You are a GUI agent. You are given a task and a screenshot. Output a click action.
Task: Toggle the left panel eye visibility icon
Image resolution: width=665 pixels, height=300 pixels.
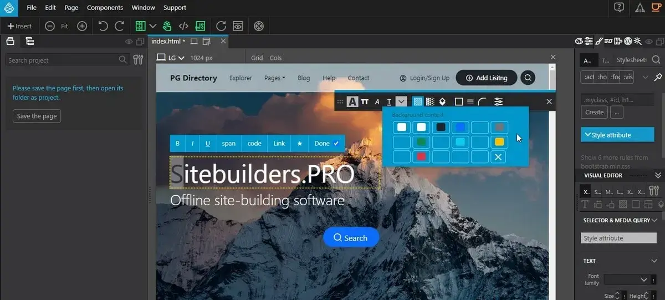point(129,42)
